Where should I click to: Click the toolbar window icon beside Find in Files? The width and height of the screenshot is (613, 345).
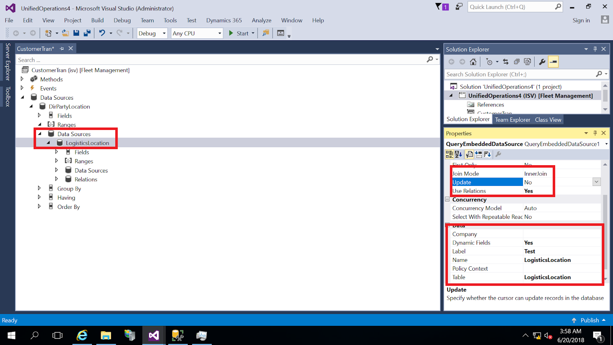(x=280, y=33)
